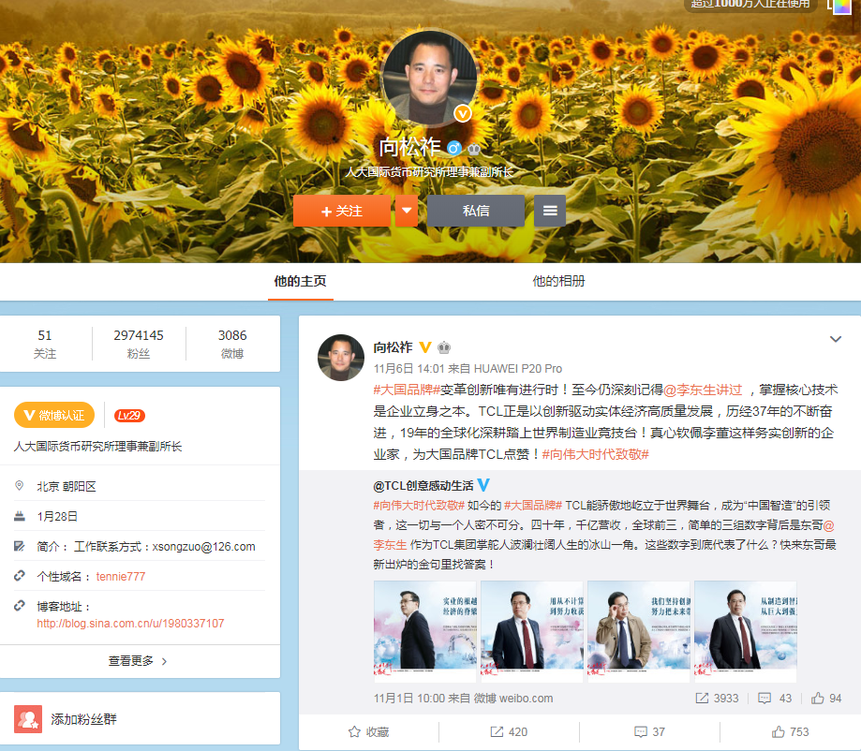Click the post timestamp 11月6日 14:01
The height and width of the screenshot is (751, 861).
[409, 368]
